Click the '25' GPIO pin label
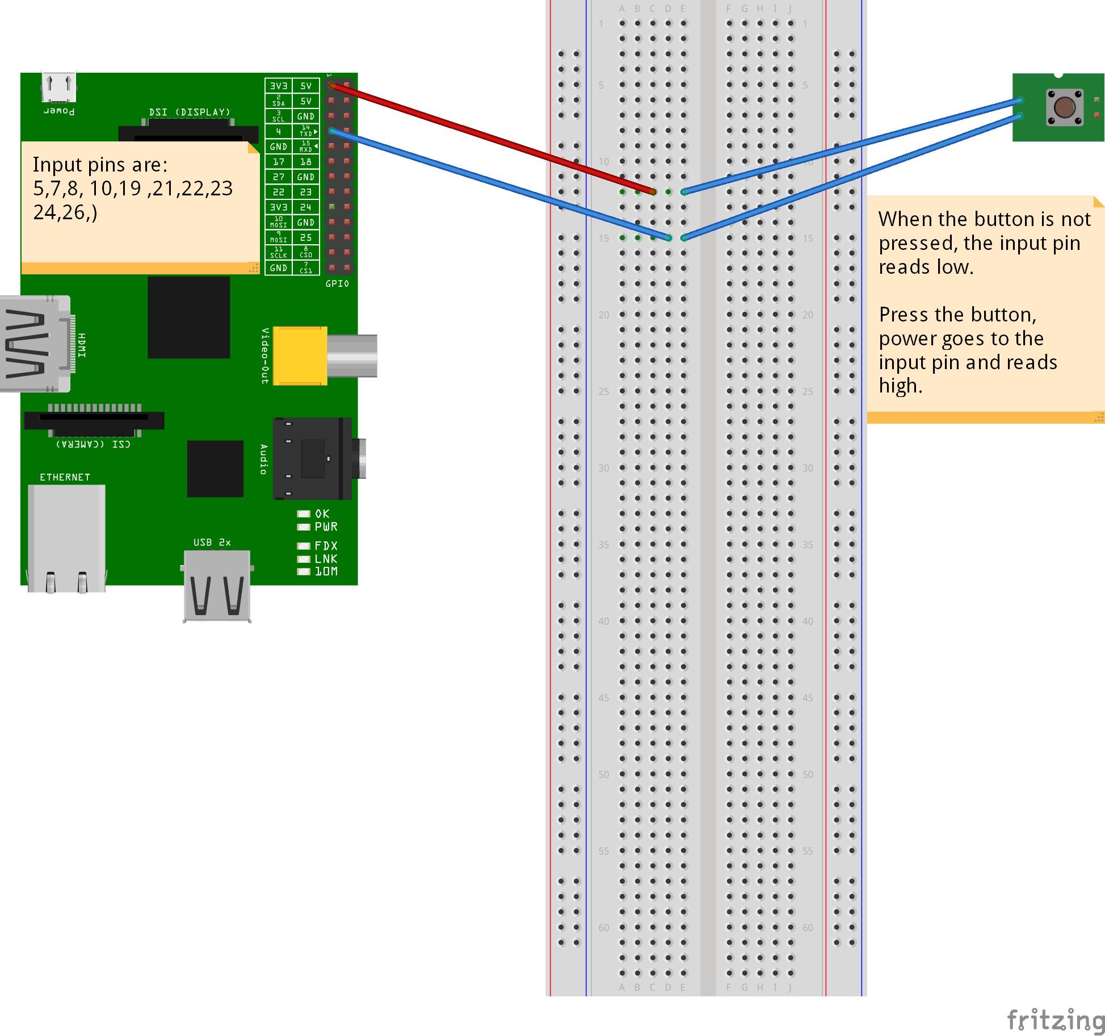This screenshot has width=1105, height=1036. (x=306, y=237)
